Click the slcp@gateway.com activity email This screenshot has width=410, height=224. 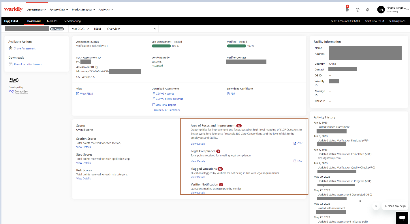tap(329, 158)
